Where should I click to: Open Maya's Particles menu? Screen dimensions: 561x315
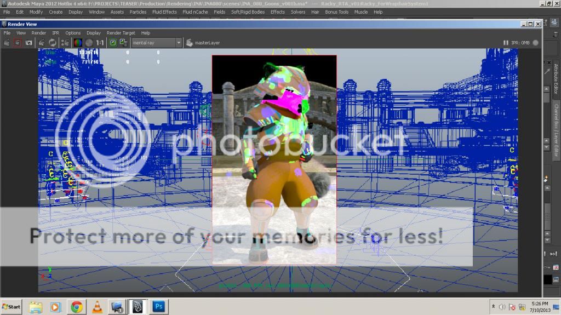pyautogui.click(x=138, y=12)
